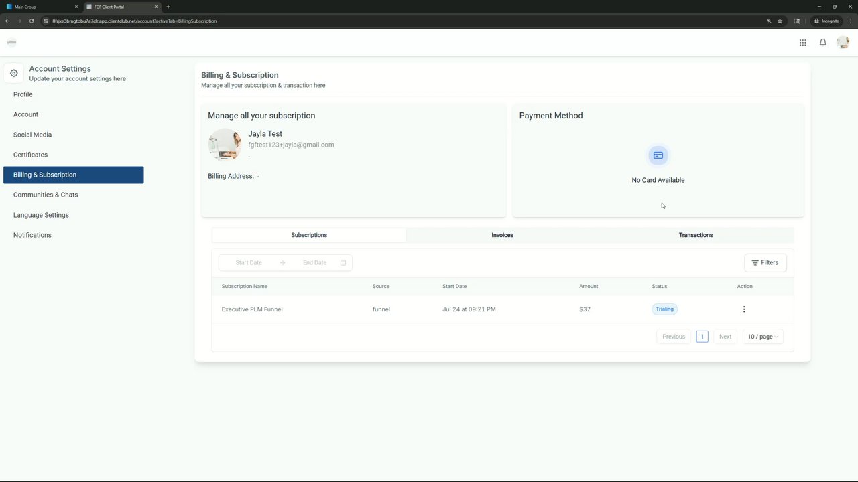The image size is (858, 482).
Task: Open the 10 / page dropdown
Action: [x=763, y=337]
